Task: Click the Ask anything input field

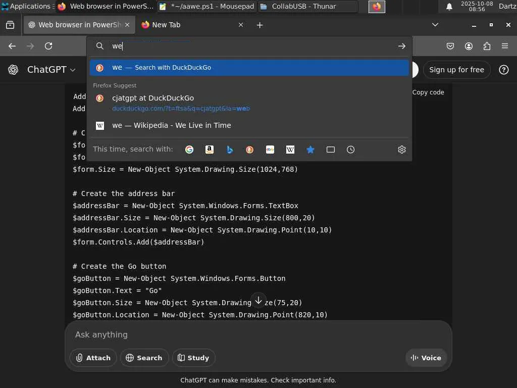Action: pyautogui.click(x=258, y=334)
